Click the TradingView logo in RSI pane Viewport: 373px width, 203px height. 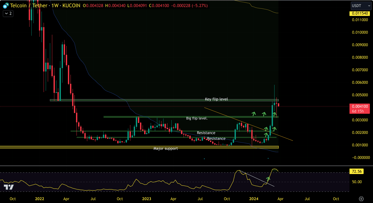tap(9, 187)
